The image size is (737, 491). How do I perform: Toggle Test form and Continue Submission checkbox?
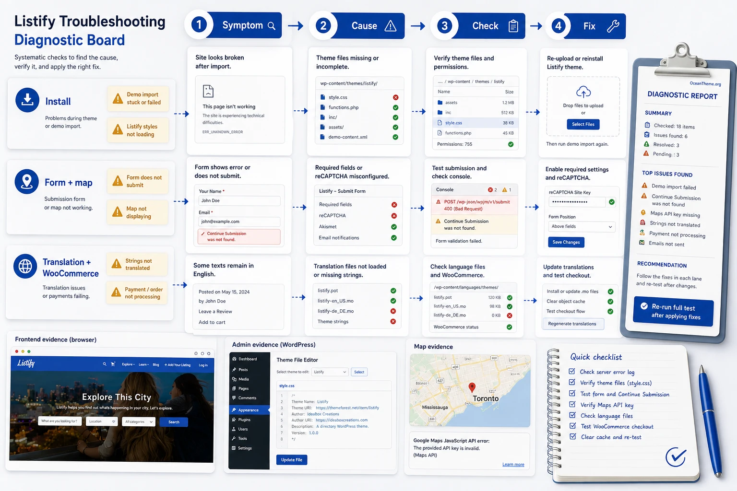(572, 393)
